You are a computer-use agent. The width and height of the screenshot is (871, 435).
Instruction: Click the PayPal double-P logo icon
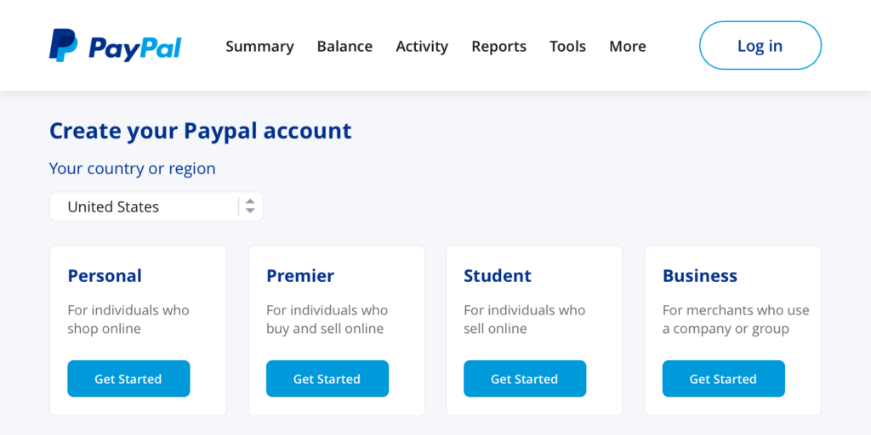pyautogui.click(x=63, y=46)
